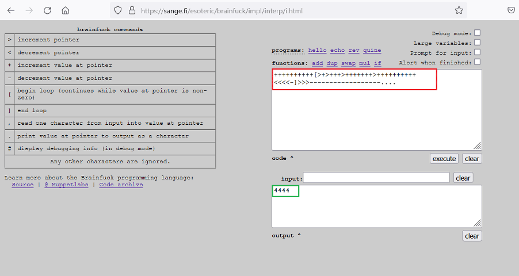Load the hello example program
519x276 pixels.
[x=317, y=51]
